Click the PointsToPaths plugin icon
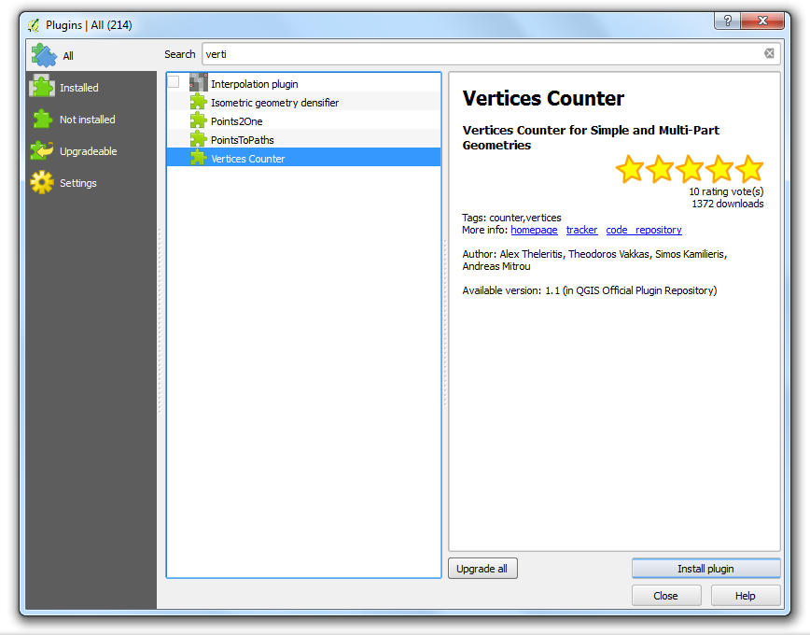 [199, 139]
